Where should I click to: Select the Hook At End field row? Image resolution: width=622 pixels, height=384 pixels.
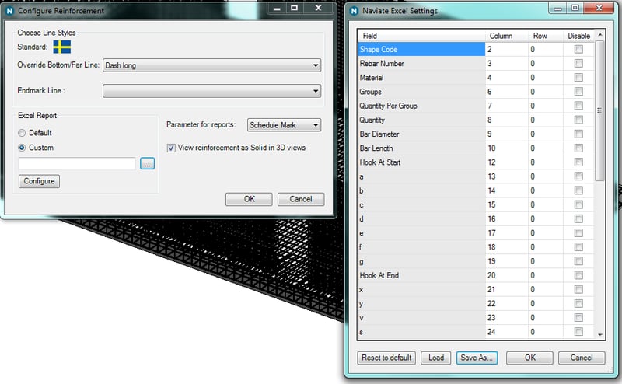(x=421, y=275)
